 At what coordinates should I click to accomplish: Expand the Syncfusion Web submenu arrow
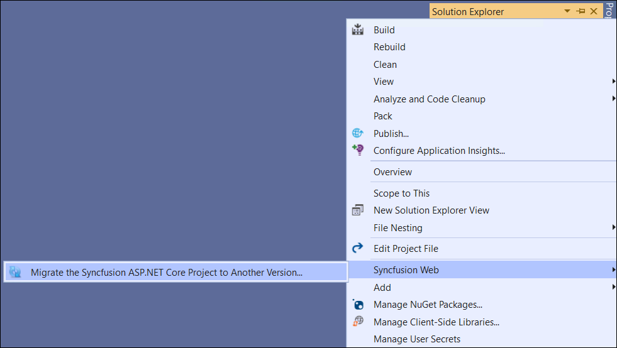click(x=613, y=269)
